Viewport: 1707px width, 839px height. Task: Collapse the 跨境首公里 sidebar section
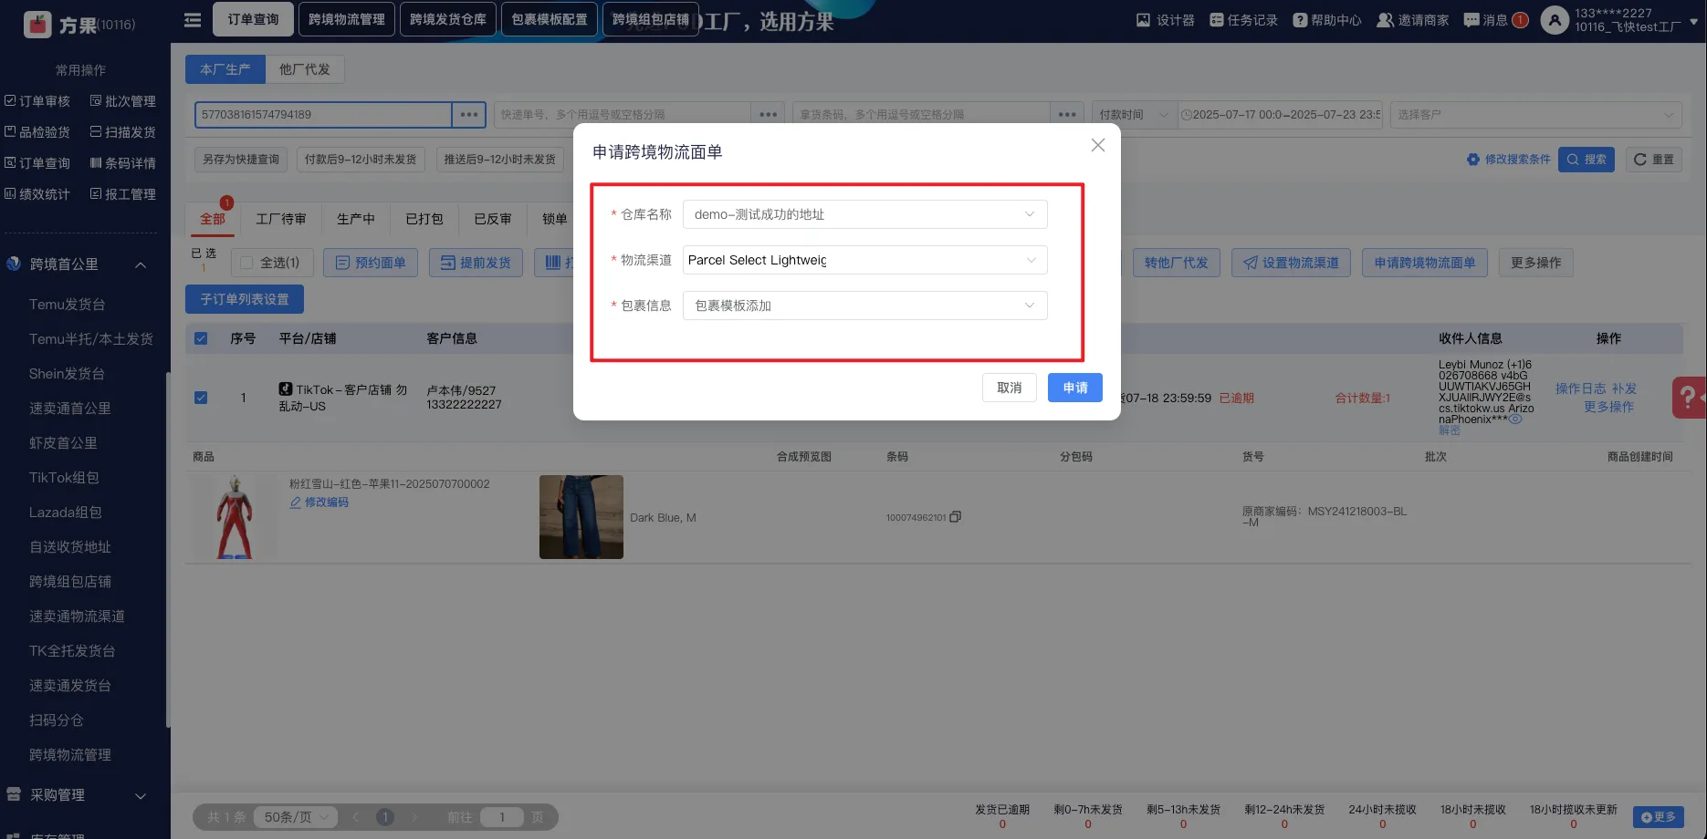click(x=141, y=264)
